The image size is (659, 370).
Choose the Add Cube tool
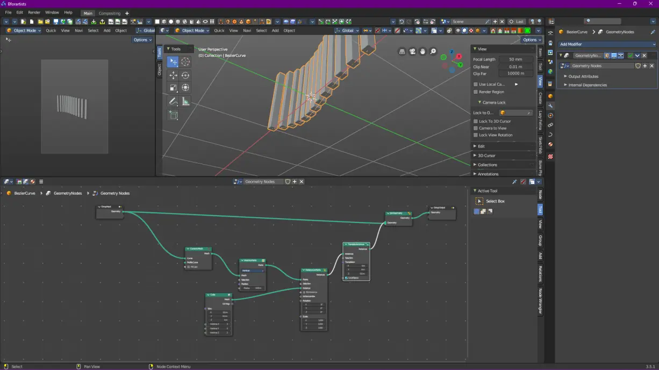click(x=173, y=115)
